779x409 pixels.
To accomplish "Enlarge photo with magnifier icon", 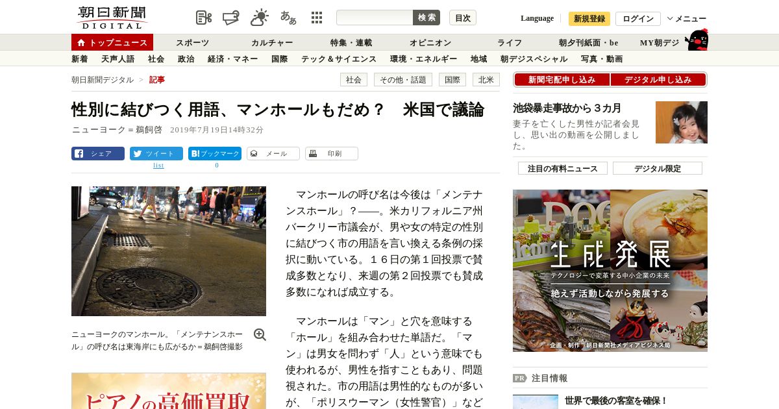I will (x=260, y=334).
